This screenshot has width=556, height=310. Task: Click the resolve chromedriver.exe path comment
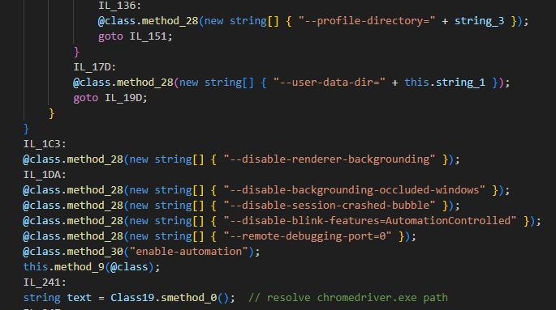pyautogui.click(x=348, y=298)
